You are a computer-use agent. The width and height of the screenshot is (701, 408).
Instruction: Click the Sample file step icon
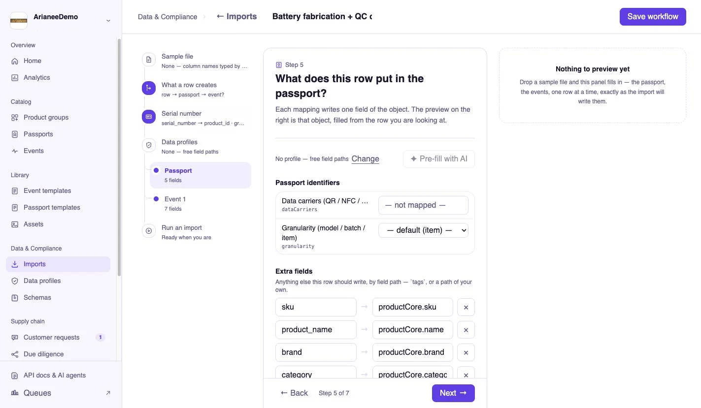click(149, 60)
